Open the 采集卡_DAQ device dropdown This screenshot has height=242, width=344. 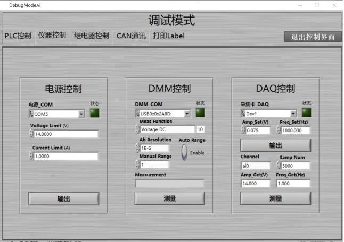(x=293, y=114)
